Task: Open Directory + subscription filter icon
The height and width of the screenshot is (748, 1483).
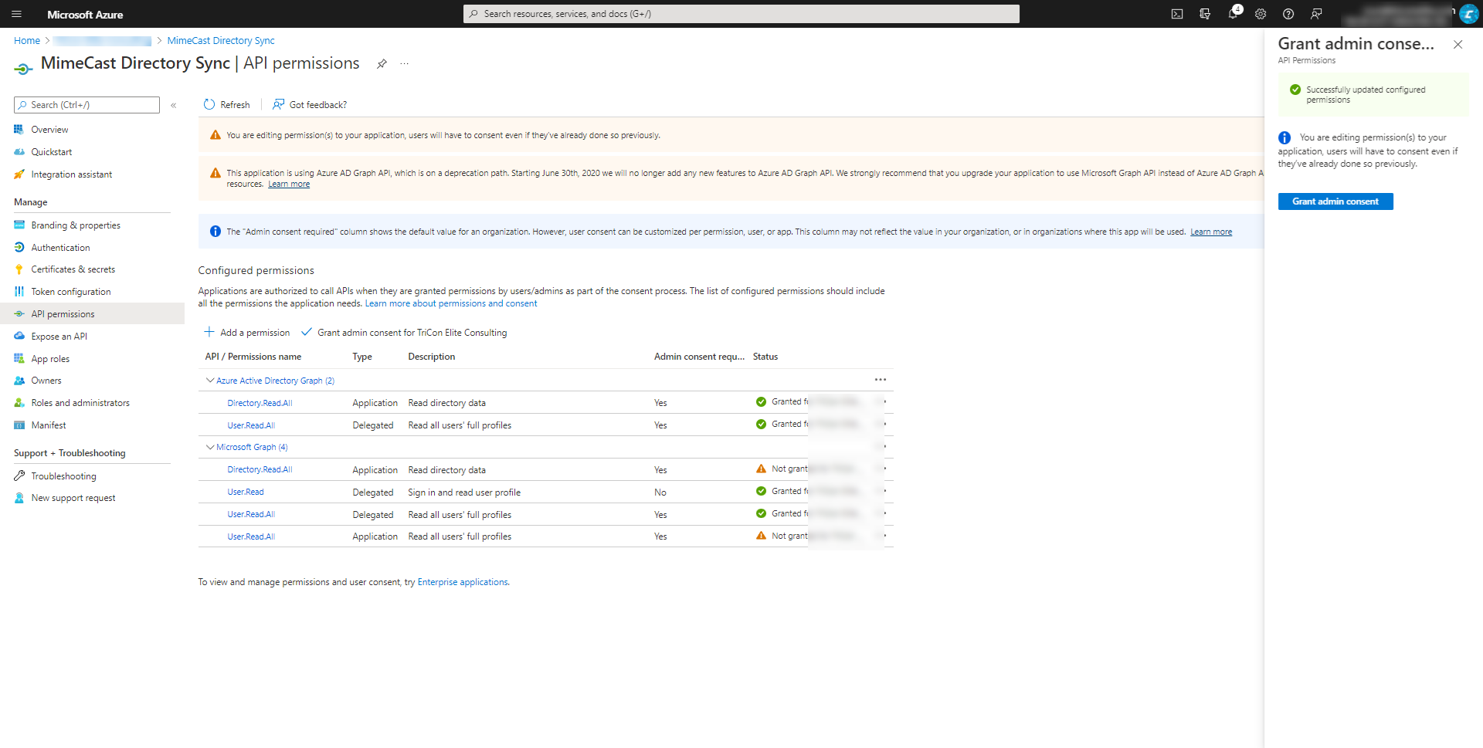Action: click(1205, 14)
